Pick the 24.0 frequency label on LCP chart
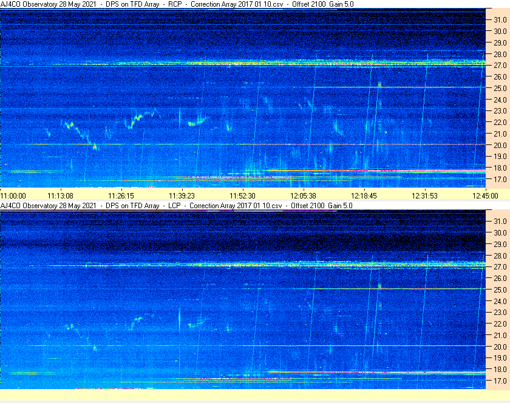This screenshot has height=403, width=510. click(x=500, y=301)
